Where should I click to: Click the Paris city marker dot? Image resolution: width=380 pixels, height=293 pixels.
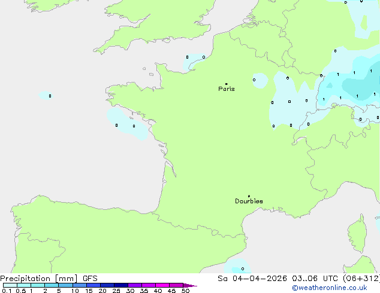click(x=226, y=84)
